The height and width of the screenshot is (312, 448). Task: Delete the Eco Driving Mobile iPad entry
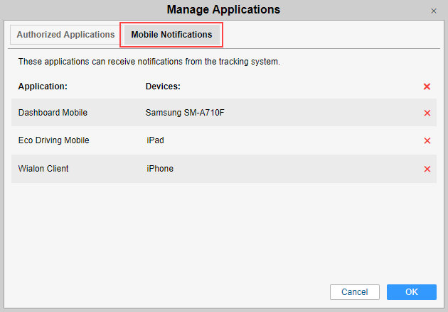[x=427, y=140]
